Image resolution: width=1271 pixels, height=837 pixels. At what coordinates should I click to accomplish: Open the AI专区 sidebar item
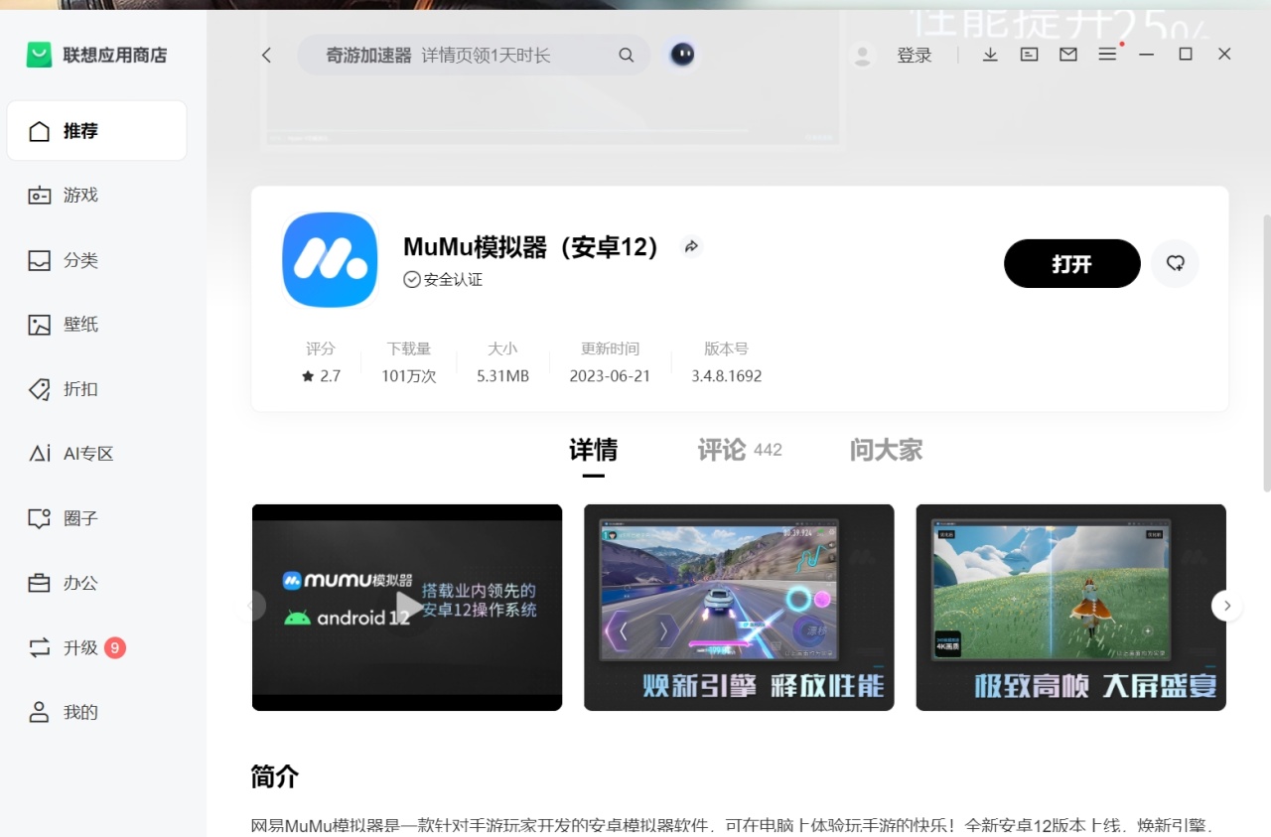(x=96, y=454)
